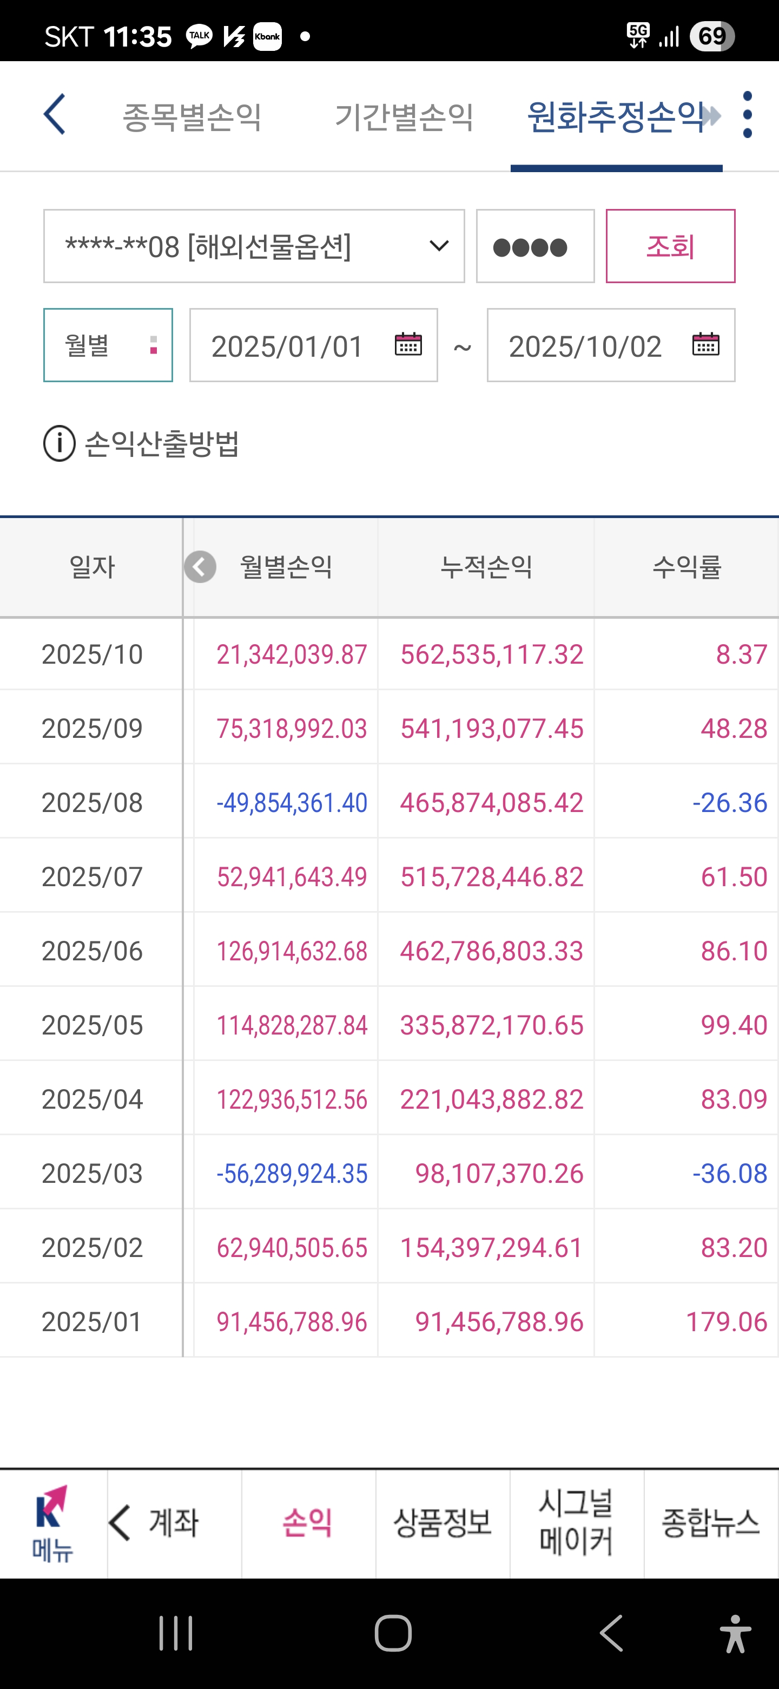Image resolution: width=779 pixels, height=1689 pixels.
Task: Tap the 손익산출방법 info icon
Action: point(60,444)
